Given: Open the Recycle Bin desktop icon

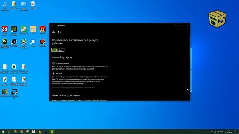Looking at the screenshot, I should 33,5.
